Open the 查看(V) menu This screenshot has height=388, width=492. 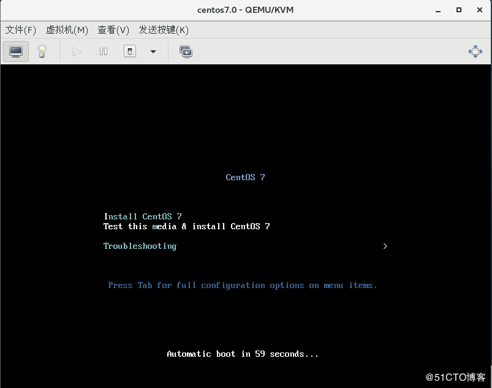(x=113, y=30)
